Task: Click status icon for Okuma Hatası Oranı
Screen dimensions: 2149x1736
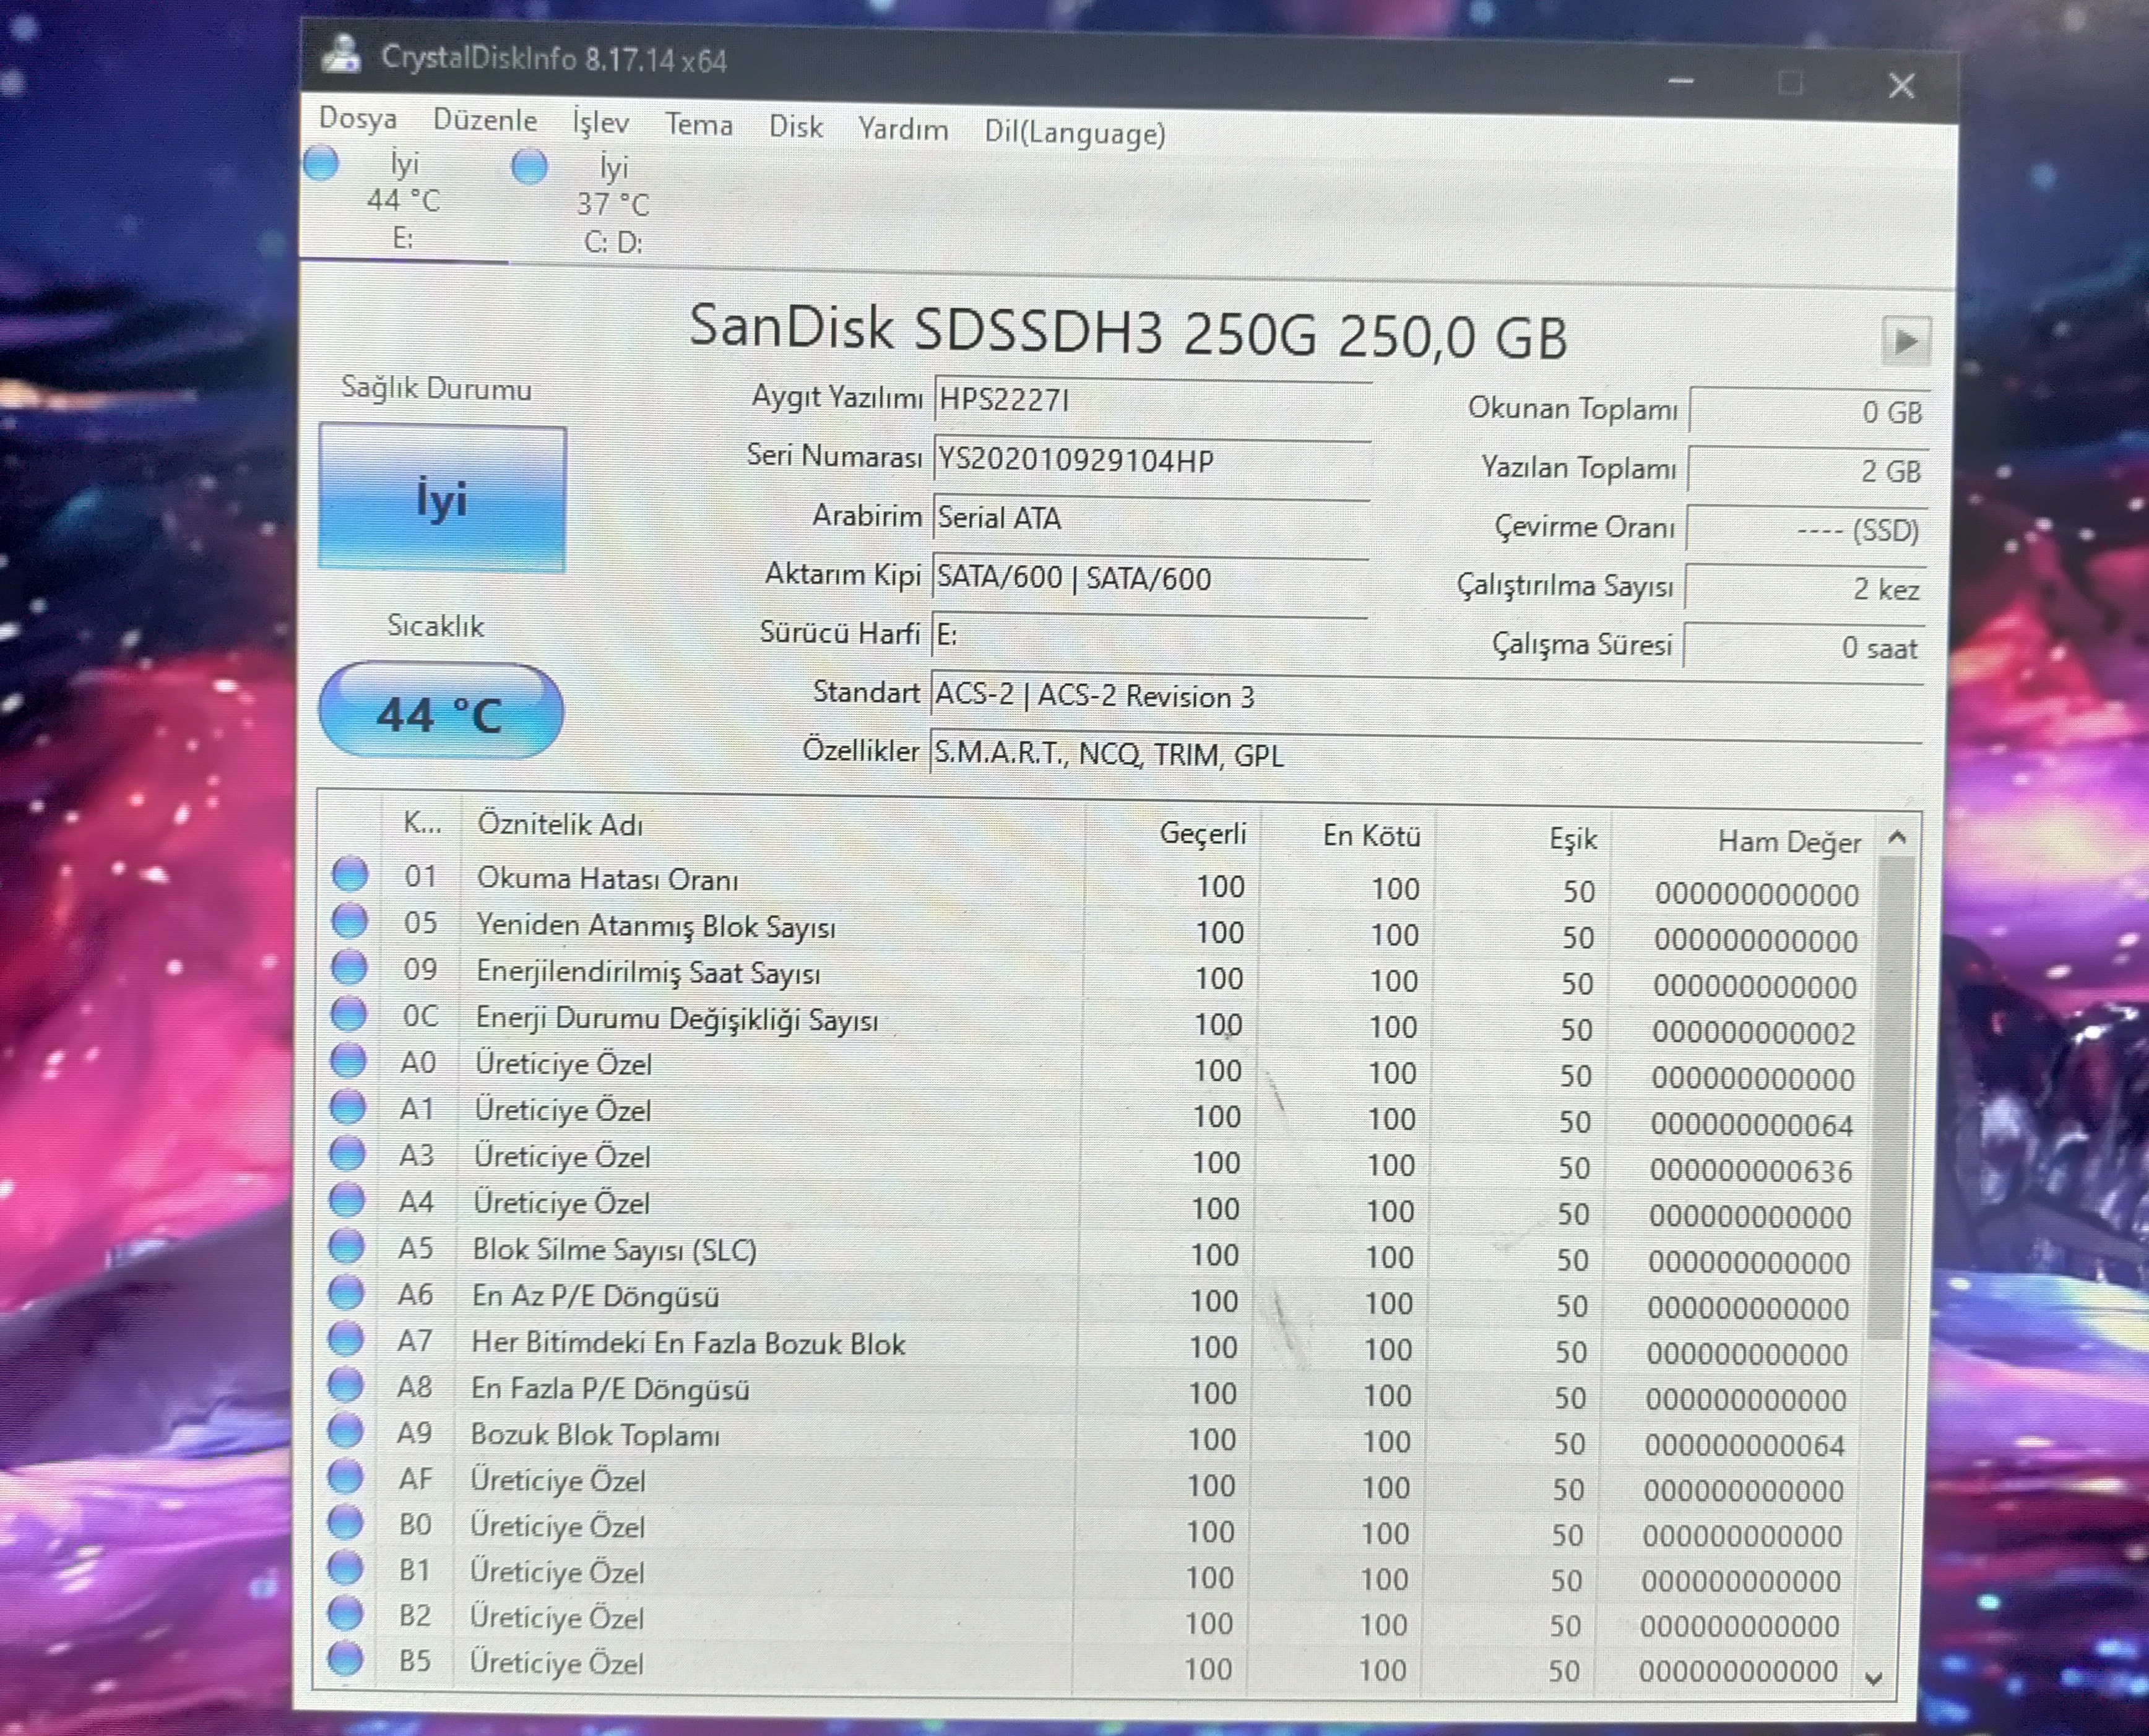Action: (x=349, y=874)
